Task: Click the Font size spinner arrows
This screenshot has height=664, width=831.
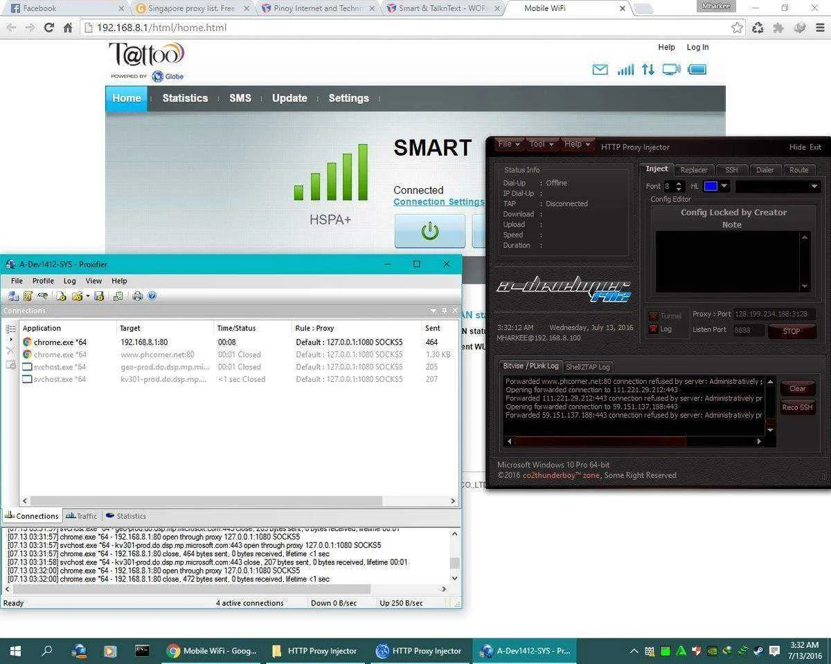Action: [x=679, y=186]
